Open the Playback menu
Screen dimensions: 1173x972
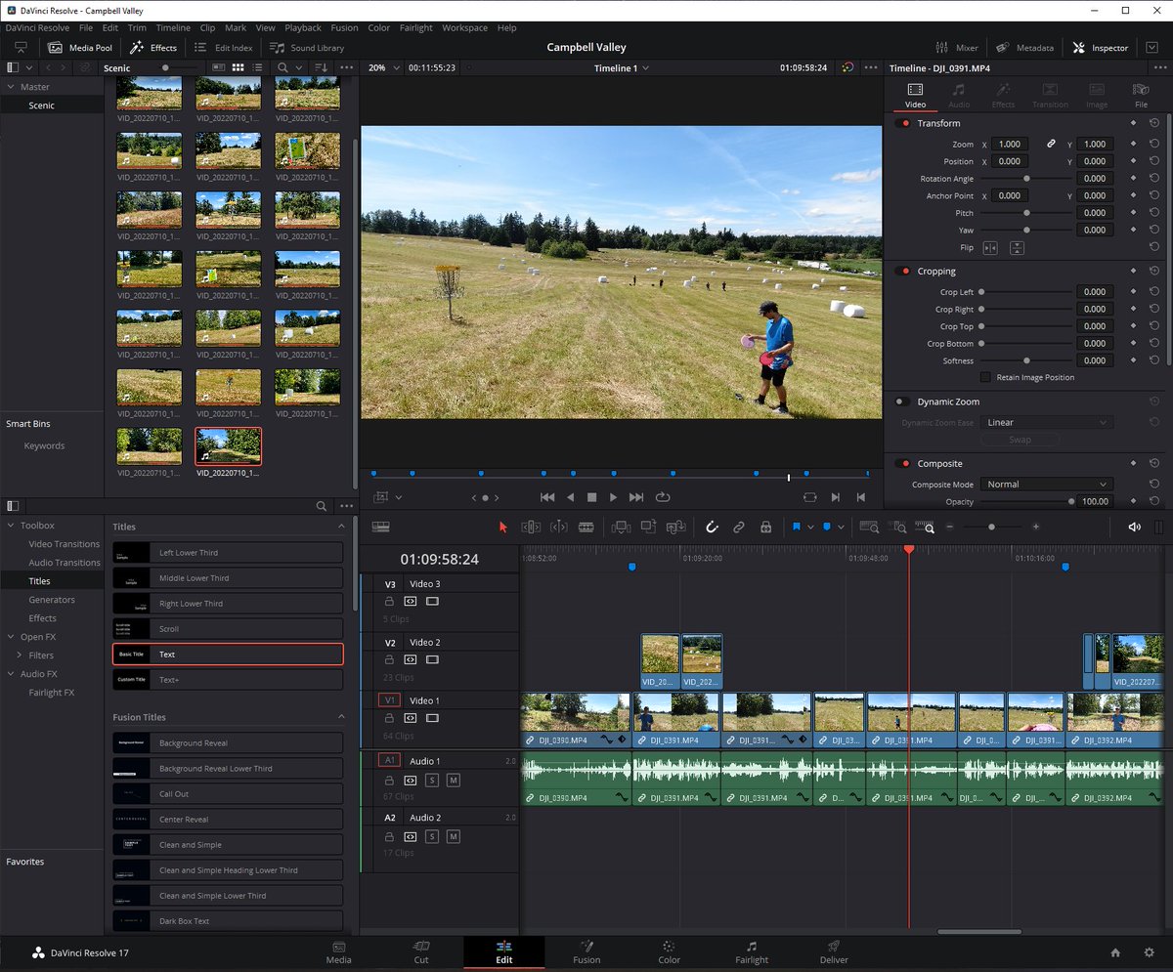coord(303,27)
